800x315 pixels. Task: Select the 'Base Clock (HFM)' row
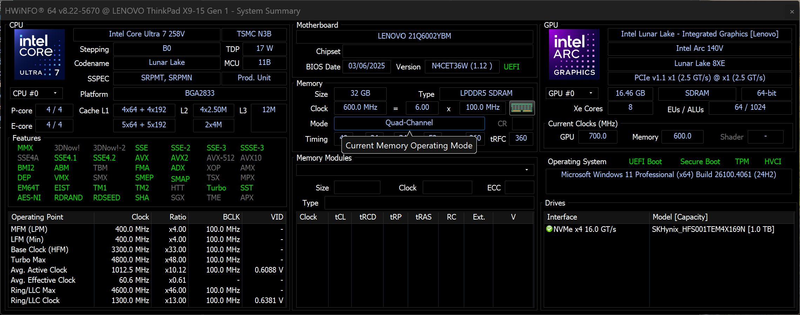coord(147,250)
